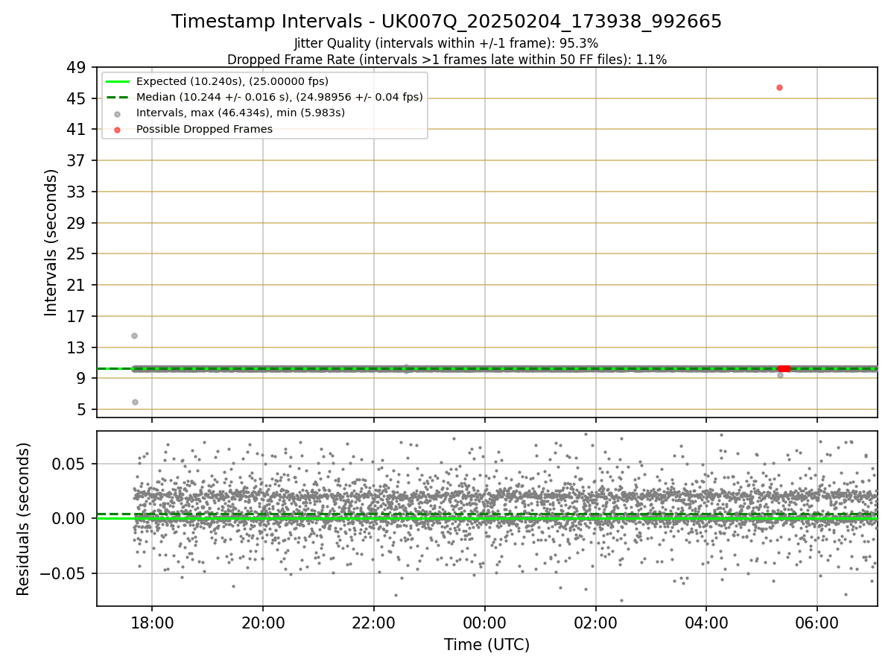This screenshot has width=894, height=671.
Task: Click the red dropped-frames cluster near 05:20
Action: coord(784,368)
